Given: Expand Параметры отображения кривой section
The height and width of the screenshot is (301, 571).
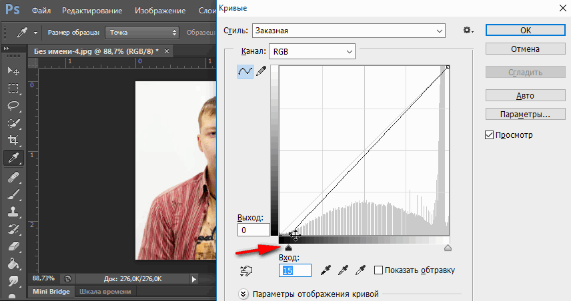Looking at the screenshot, I should coord(243,294).
